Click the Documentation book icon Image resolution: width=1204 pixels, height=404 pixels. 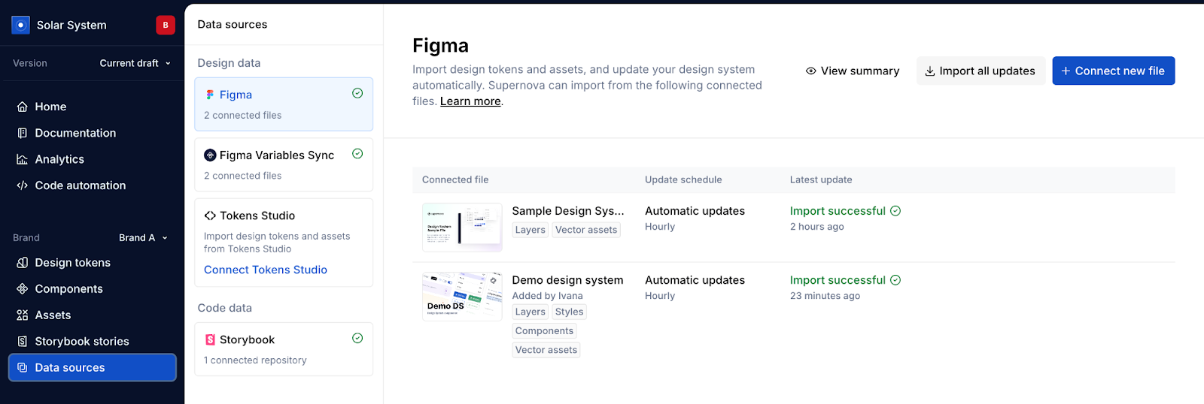click(x=23, y=133)
